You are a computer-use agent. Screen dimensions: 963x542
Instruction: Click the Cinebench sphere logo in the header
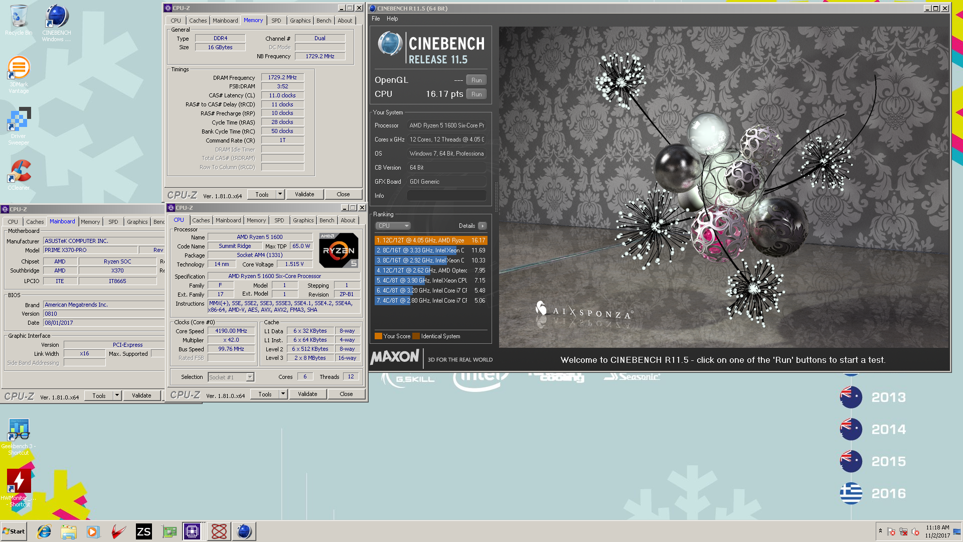[390, 44]
